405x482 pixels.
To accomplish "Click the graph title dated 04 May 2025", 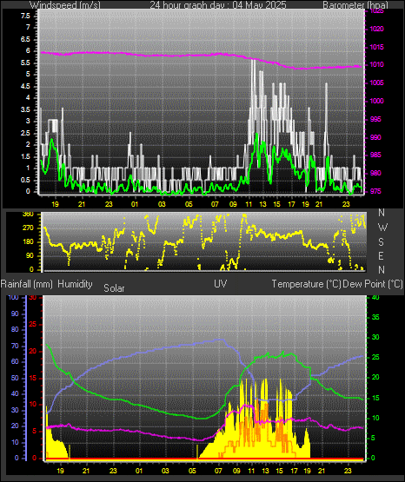I will click(x=218, y=5).
